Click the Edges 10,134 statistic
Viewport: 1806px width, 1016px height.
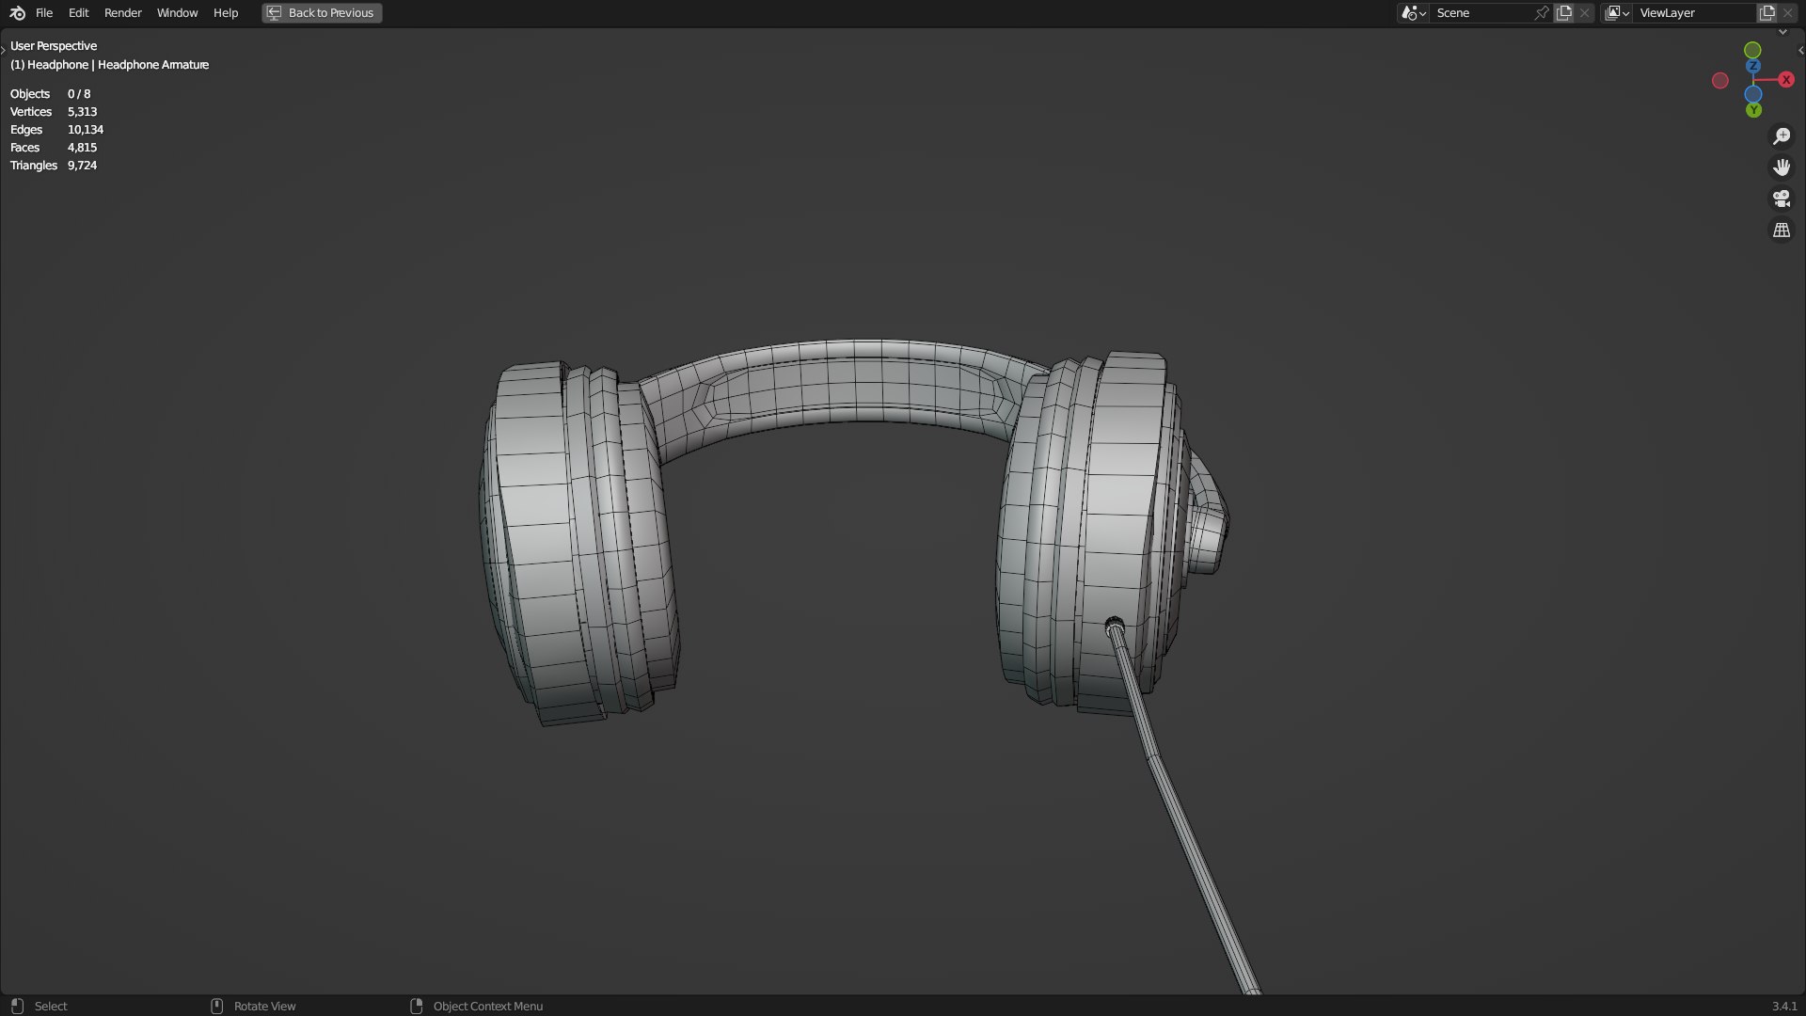pos(56,130)
